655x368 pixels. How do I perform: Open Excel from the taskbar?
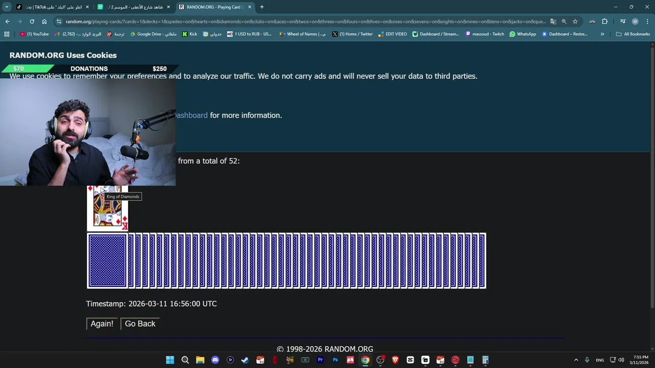point(305,360)
